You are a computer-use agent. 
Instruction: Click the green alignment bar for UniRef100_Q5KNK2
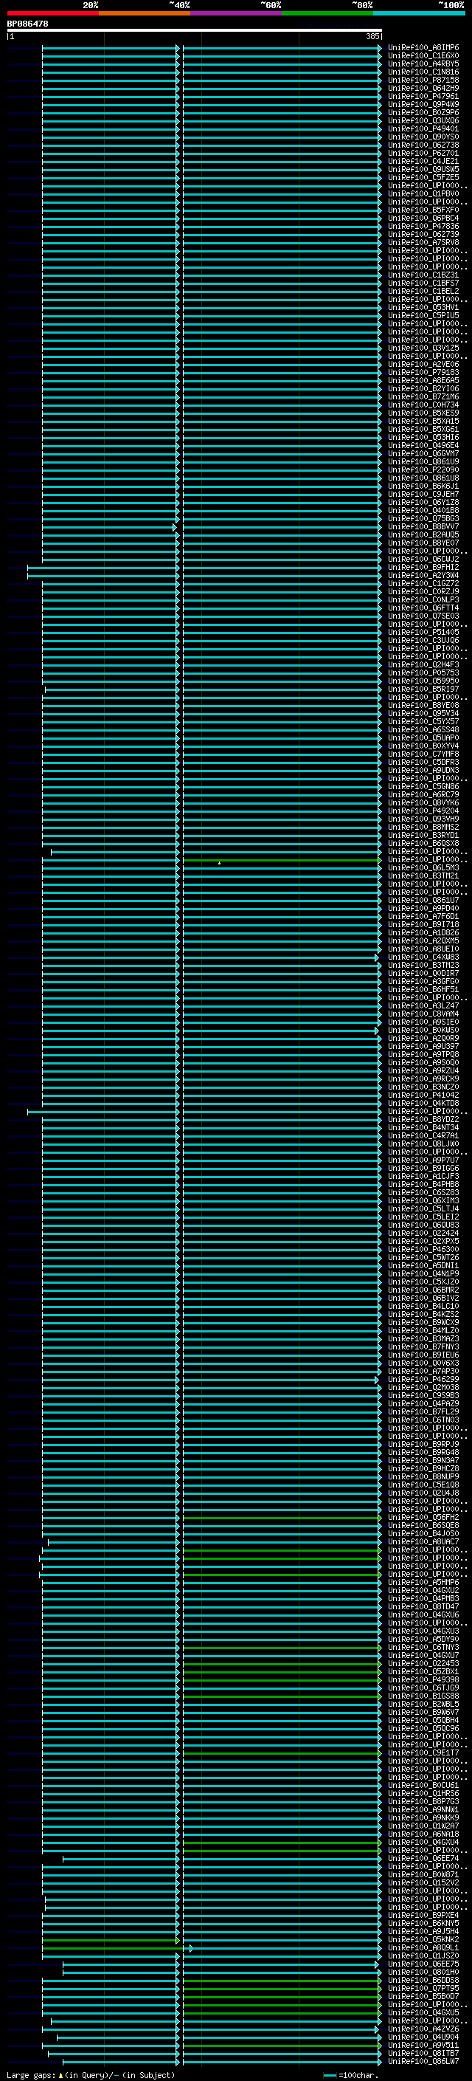pyautogui.click(x=111, y=1941)
